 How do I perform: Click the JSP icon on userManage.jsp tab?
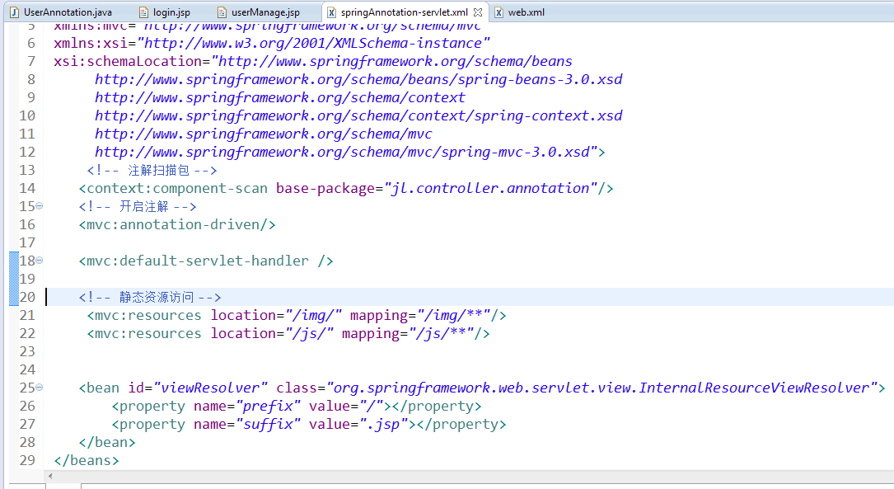pos(222,12)
